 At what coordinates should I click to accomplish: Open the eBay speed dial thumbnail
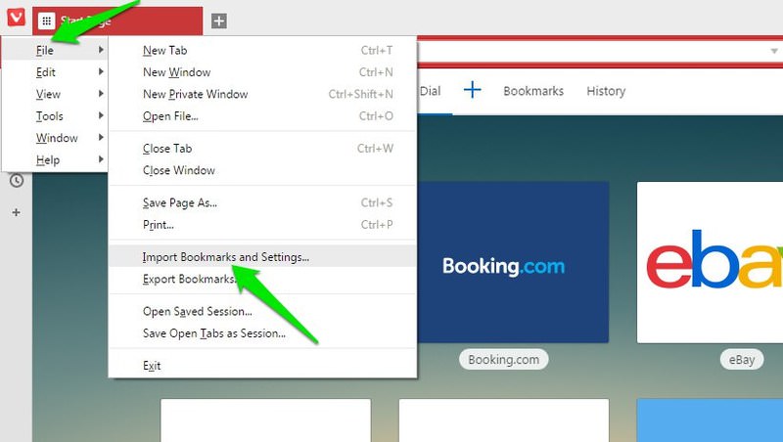click(x=710, y=262)
